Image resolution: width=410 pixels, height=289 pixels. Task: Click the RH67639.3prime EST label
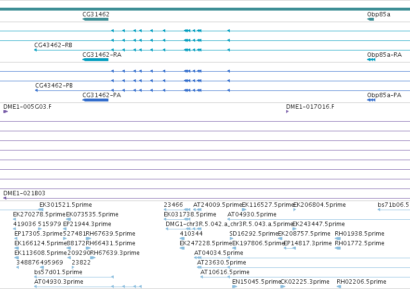[x=115, y=253]
